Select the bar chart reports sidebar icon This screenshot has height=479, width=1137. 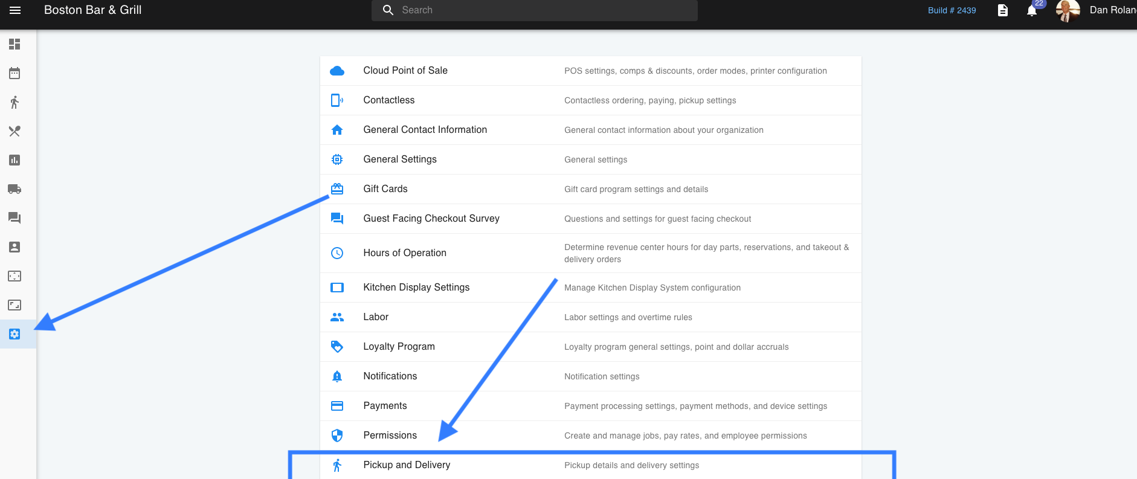pyautogui.click(x=14, y=160)
